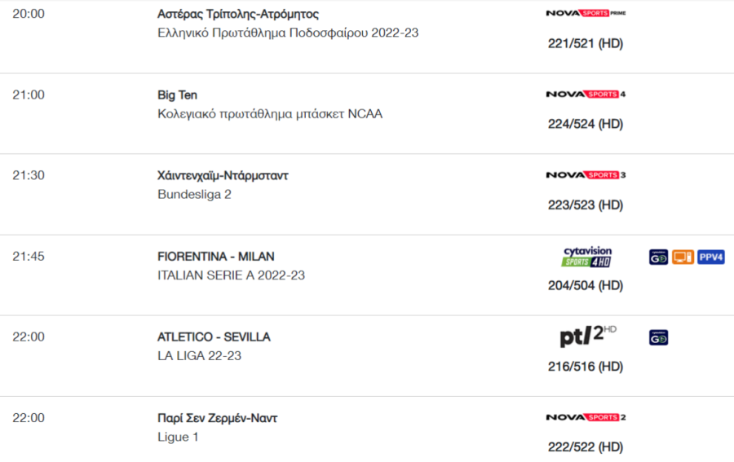Open the Big Ten program title
This screenshot has width=734, height=462.
(178, 95)
